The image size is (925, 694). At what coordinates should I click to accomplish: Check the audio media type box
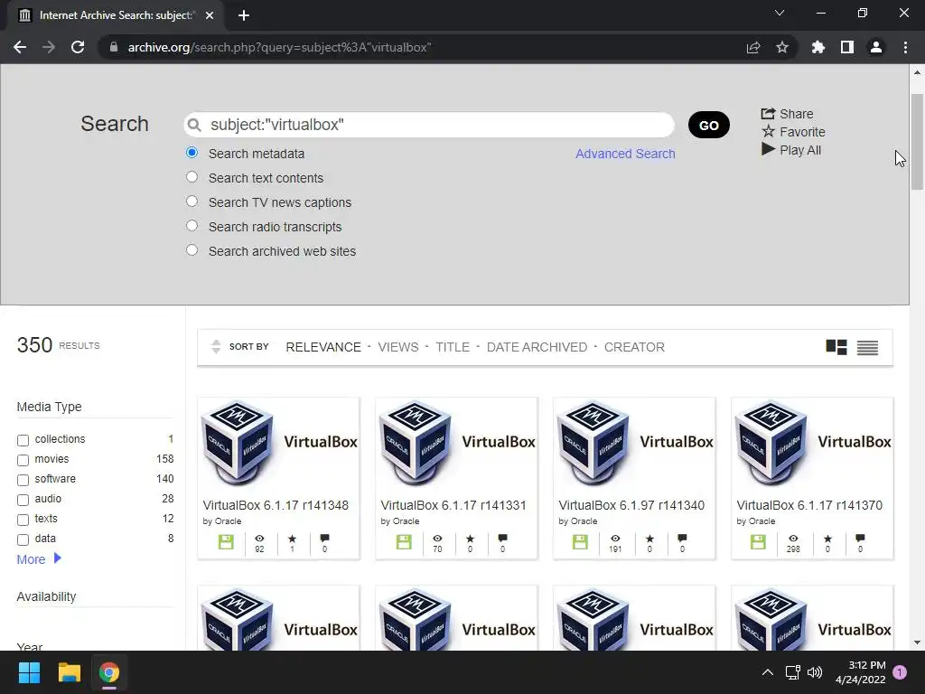[23, 501]
